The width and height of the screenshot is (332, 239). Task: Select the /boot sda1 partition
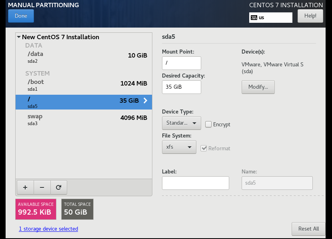[x=84, y=85]
